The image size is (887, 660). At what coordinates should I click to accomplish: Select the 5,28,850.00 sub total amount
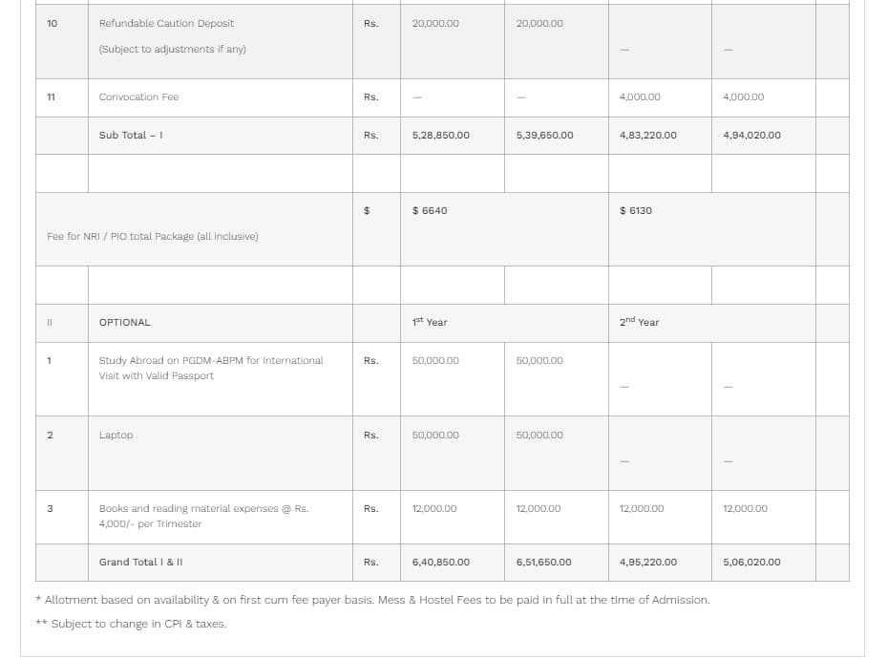[440, 136]
